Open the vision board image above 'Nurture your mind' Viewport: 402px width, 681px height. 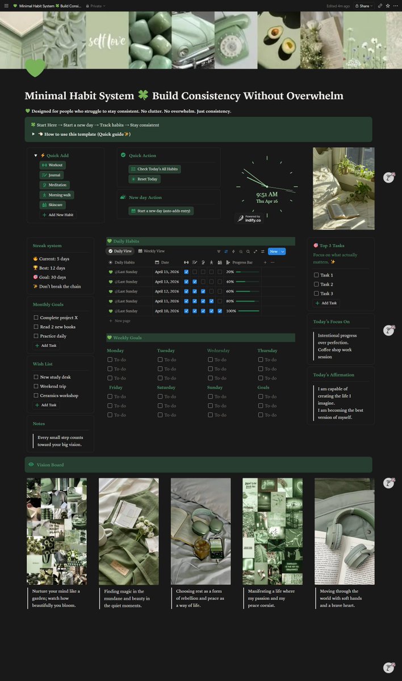tap(57, 531)
